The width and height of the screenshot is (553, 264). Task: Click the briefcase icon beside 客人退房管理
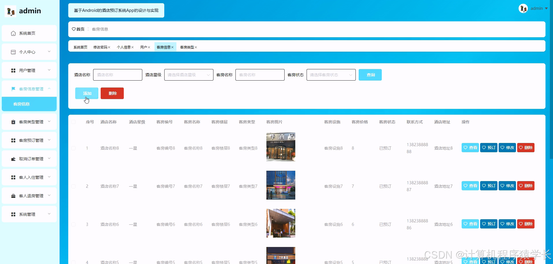13,196
